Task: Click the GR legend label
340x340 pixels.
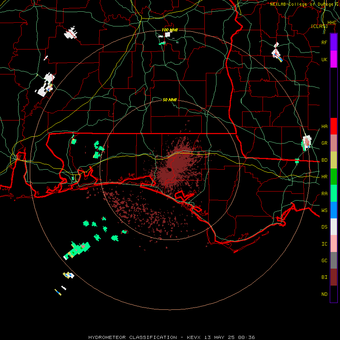Action: (325, 143)
